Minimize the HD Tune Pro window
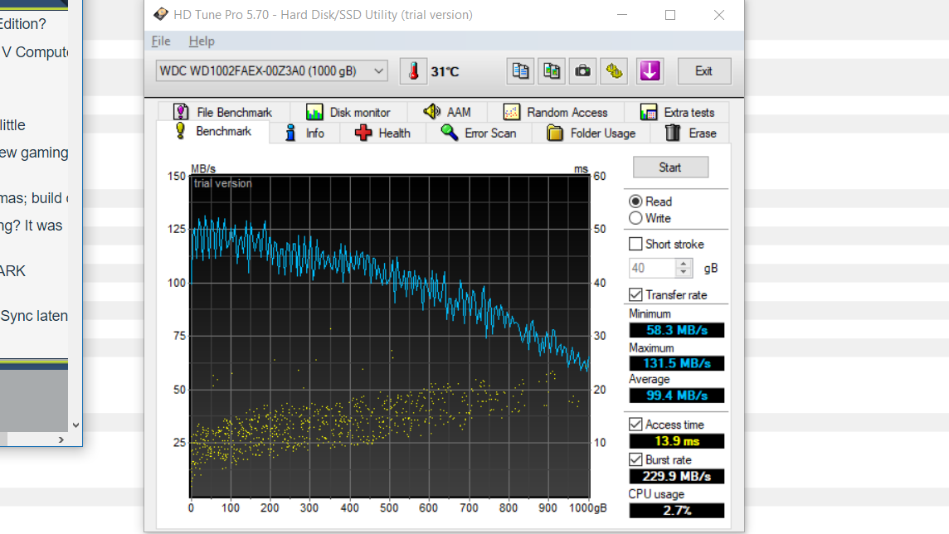 [622, 15]
